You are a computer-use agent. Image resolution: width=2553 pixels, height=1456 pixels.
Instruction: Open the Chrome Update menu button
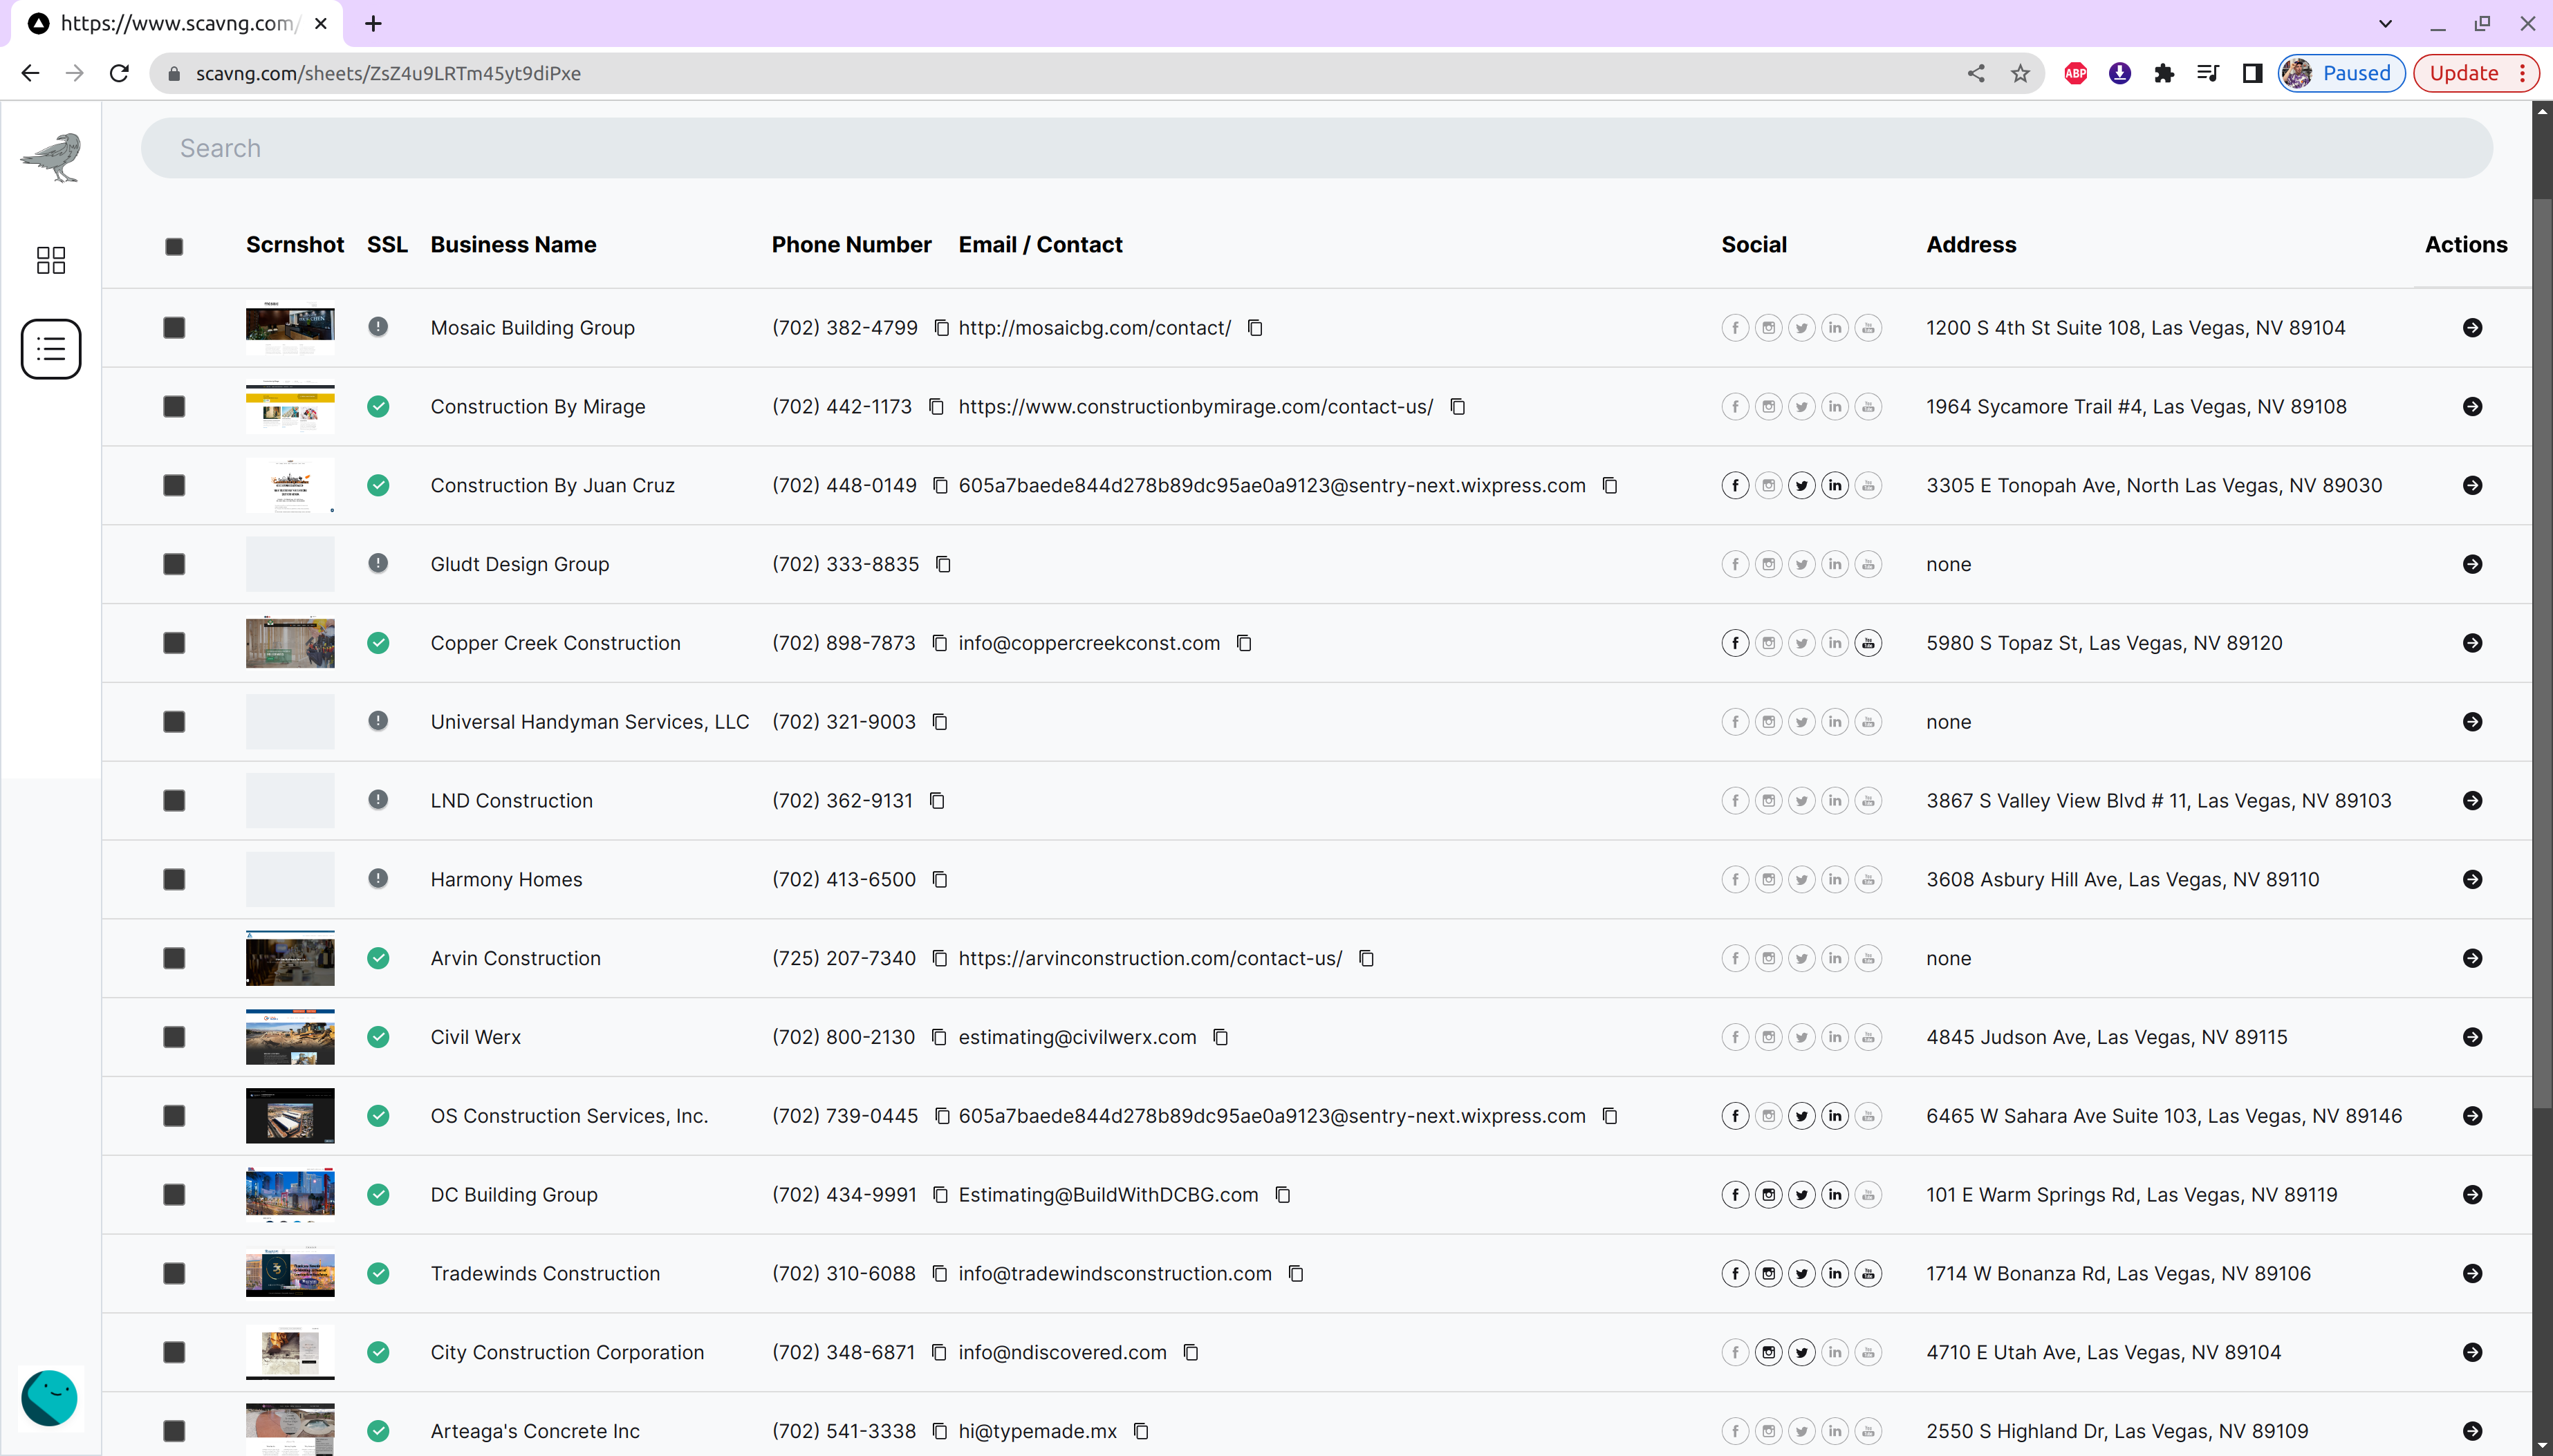[x=2476, y=73]
